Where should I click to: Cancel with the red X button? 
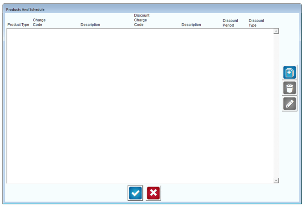153,193
